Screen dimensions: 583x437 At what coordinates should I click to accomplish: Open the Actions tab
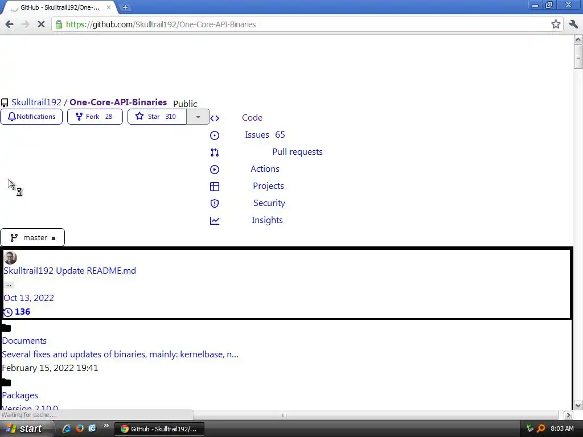click(265, 168)
